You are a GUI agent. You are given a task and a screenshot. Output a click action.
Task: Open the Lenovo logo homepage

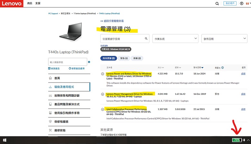click(x=12, y=4)
